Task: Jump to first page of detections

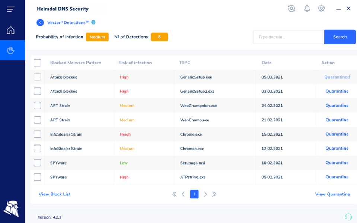Action: pos(174,194)
